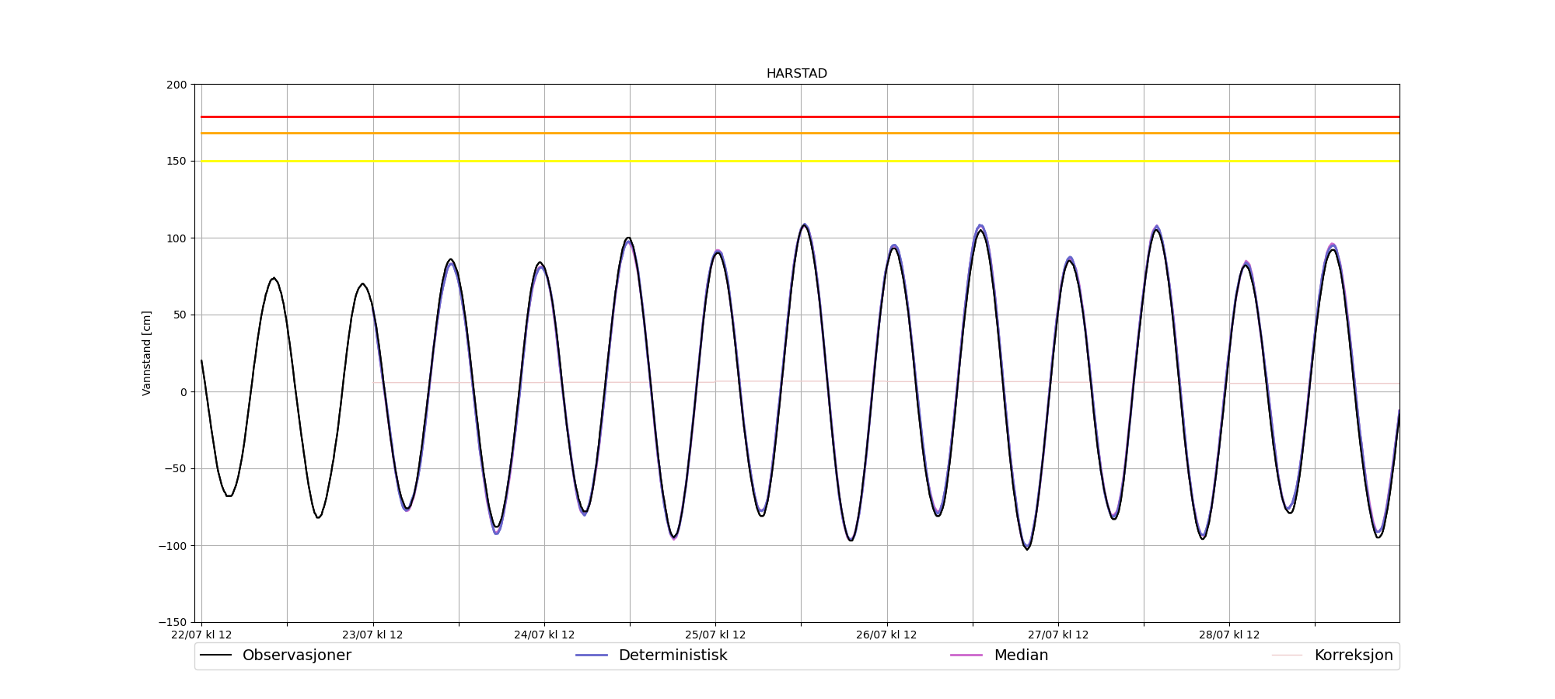
Task: Select the Observasjoner legend label
Action: pos(296,656)
